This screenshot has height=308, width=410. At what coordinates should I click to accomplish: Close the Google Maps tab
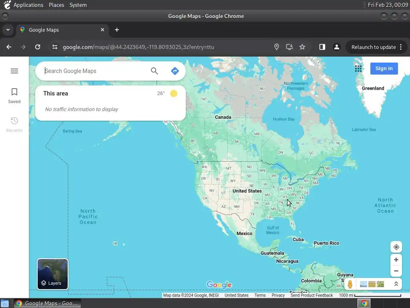[102, 30]
